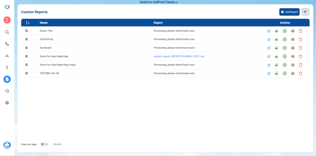The width and height of the screenshot is (316, 156).
Task: Open the phone calls sidebar icon
Action: [7, 44]
